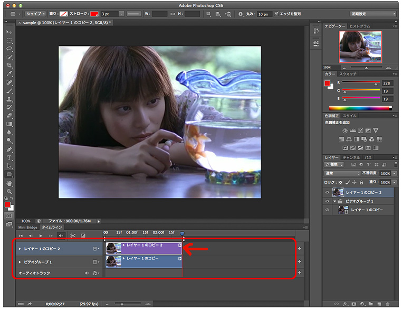Switch to the スウォッチ tab

coord(348,74)
